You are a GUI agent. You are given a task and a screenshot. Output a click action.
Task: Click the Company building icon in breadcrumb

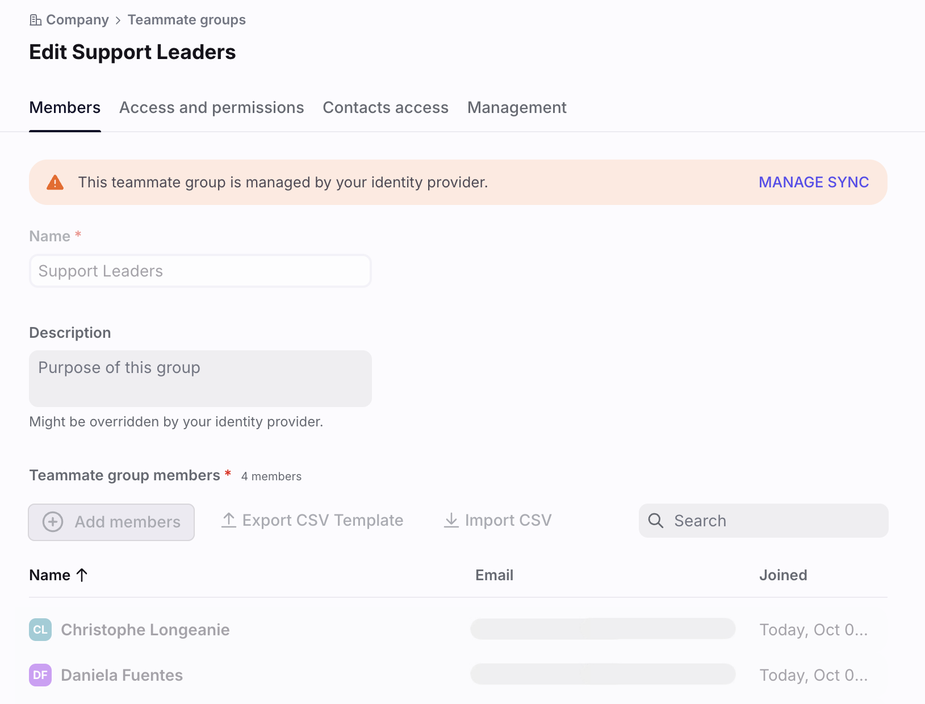point(36,20)
